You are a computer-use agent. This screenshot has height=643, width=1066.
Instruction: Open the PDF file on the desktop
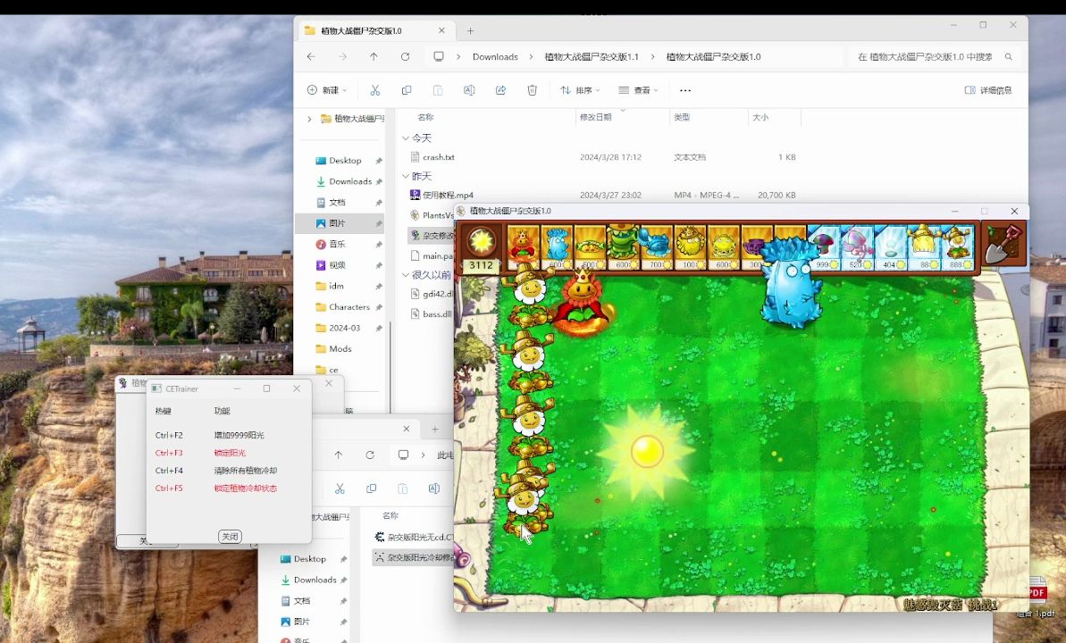coord(1037,597)
